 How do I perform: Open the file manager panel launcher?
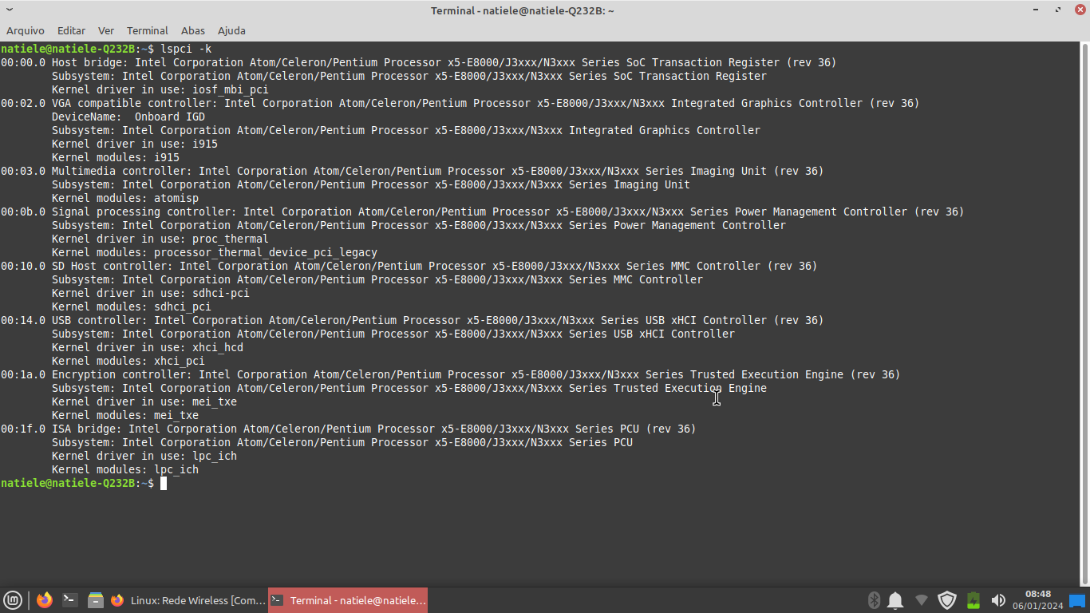pos(96,600)
